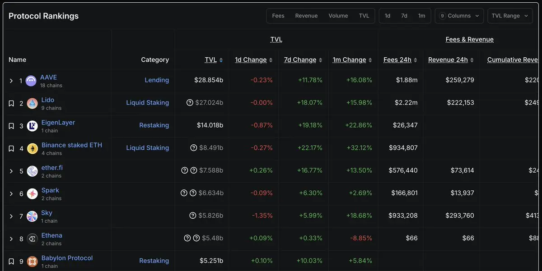Sort by the 1d Change column
This screenshot has height=271, width=542.
[254, 60]
